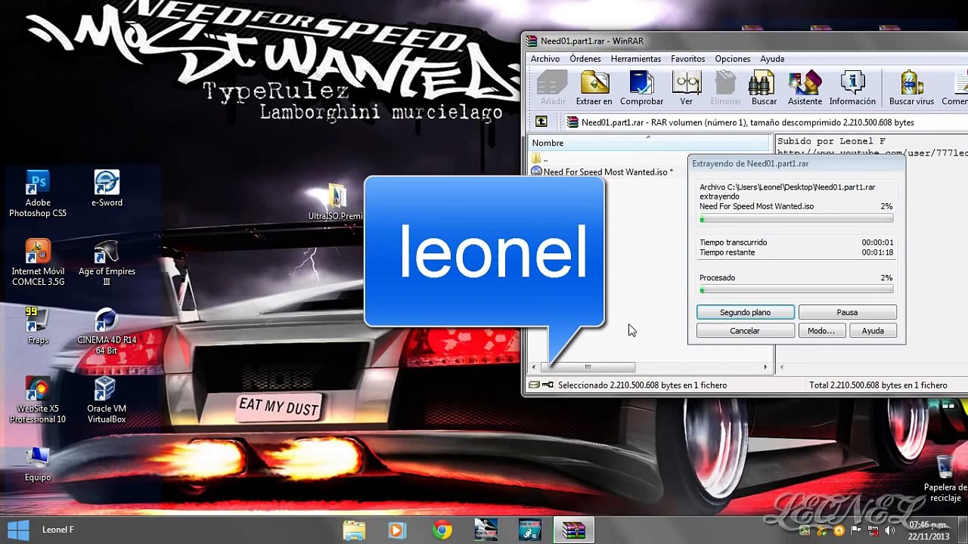Select the parent folder '..' row
This screenshot has width=968, height=544.
[x=540, y=159]
